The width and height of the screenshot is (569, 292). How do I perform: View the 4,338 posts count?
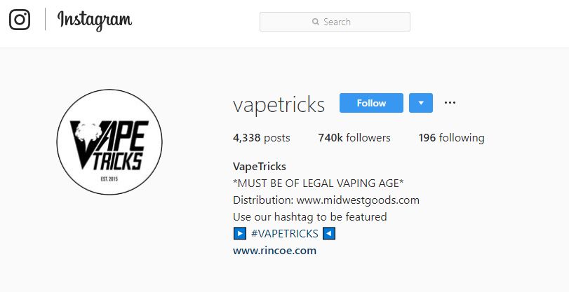point(262,138)
